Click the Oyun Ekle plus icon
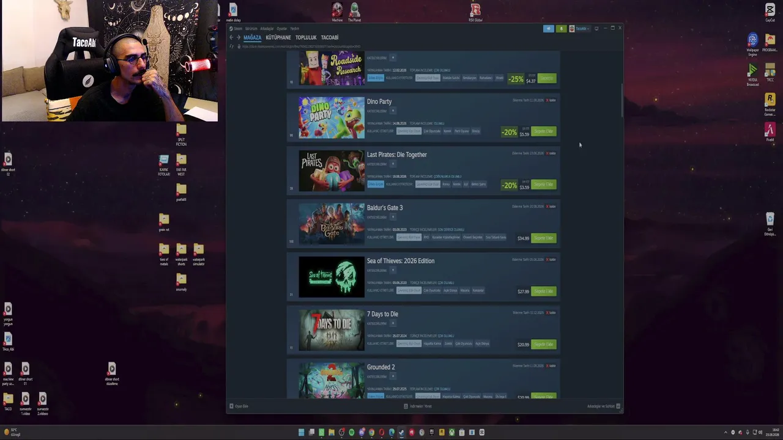The image size is (783, 440). click(x=231, y=406)
